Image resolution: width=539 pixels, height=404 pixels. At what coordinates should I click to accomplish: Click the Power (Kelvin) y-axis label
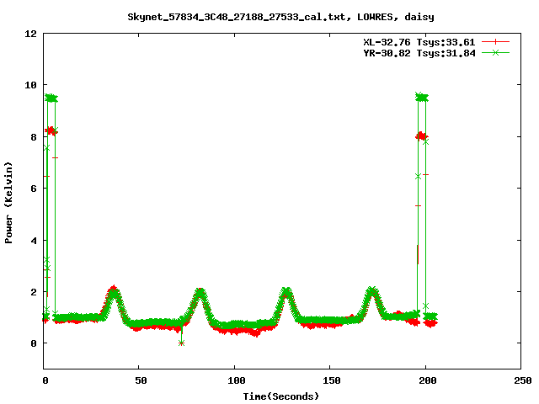click(9, 201)
